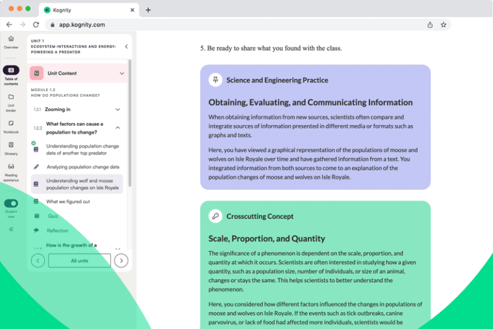Expand the 1.2.1 Zooming in section
This screenshot has width=493, height=329.
click(x=117, y=110)
